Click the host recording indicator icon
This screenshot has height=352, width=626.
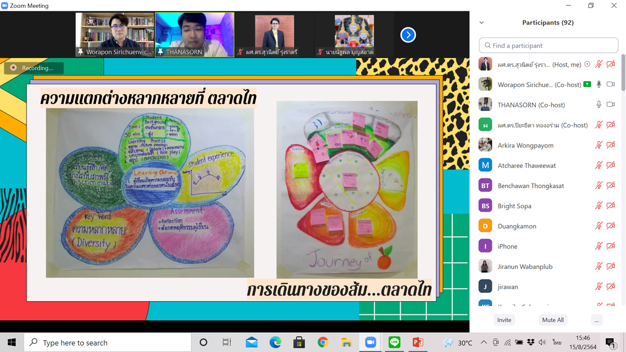coord(587,64)
